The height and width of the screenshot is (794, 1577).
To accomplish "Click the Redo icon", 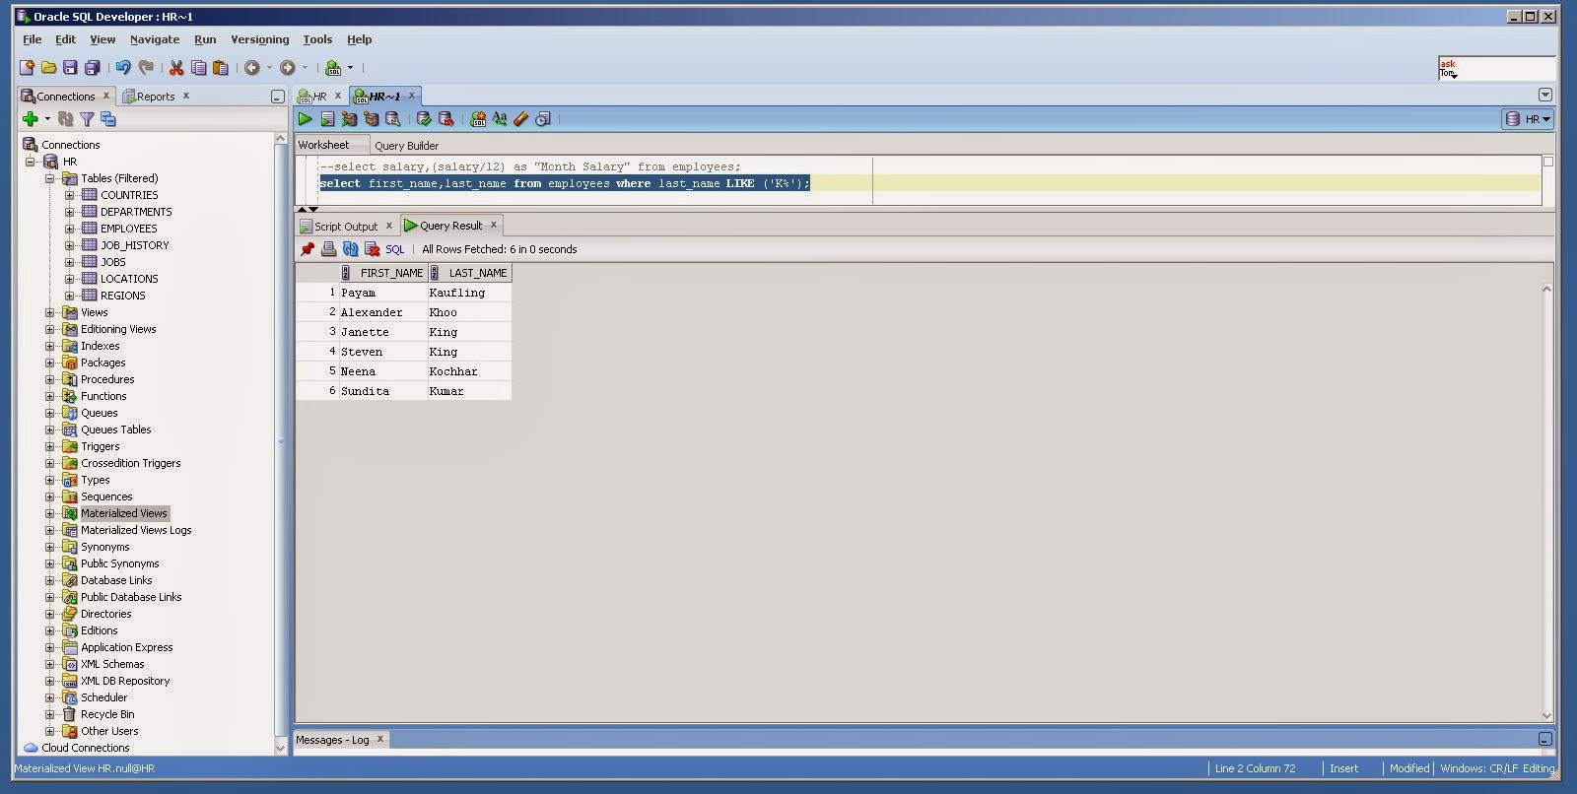I will 146,68.
